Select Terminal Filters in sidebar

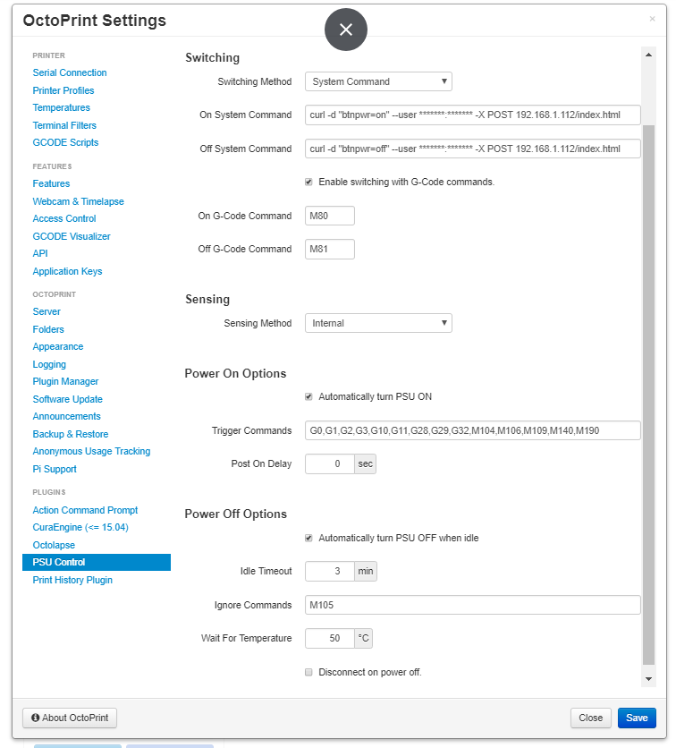64,125
